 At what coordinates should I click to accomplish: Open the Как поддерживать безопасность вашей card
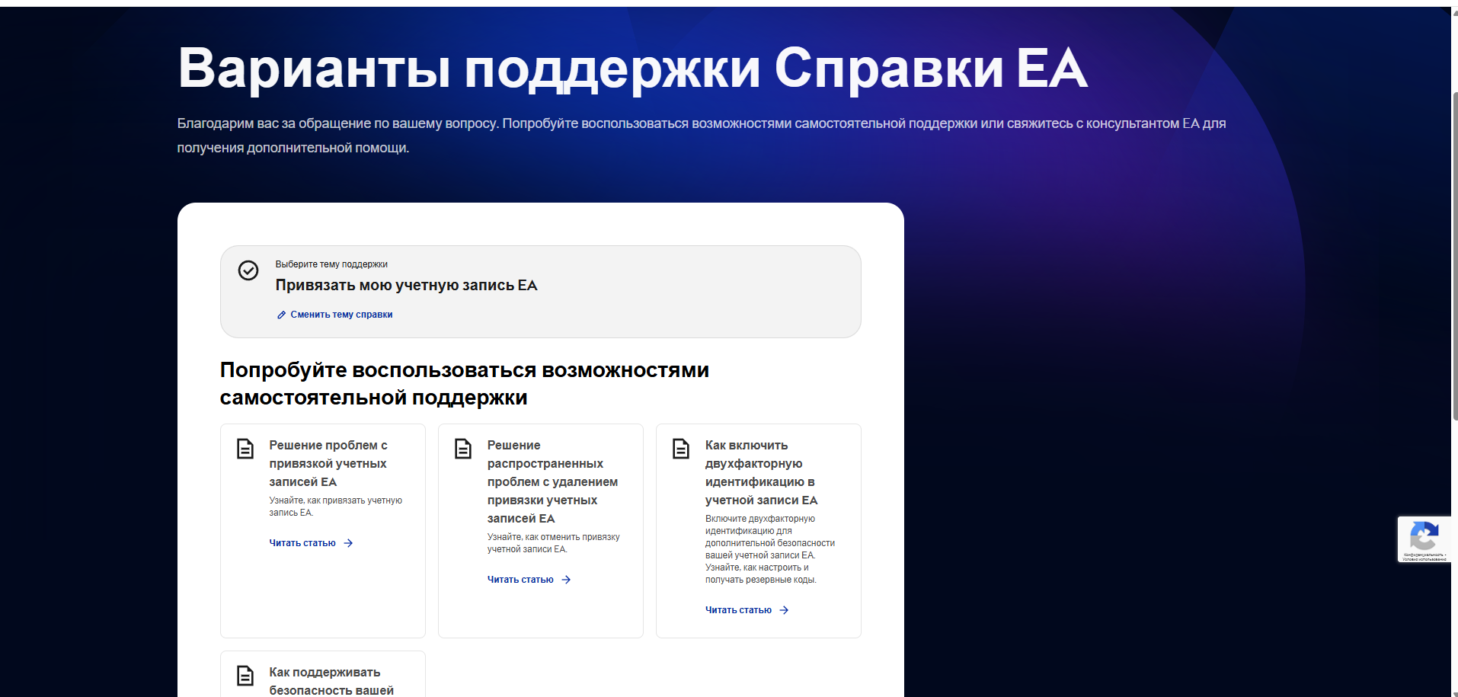pyautogui.click(x=331, y=681)
